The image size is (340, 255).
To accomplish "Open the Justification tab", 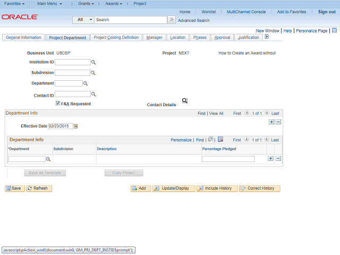I will tap(249, 38).
